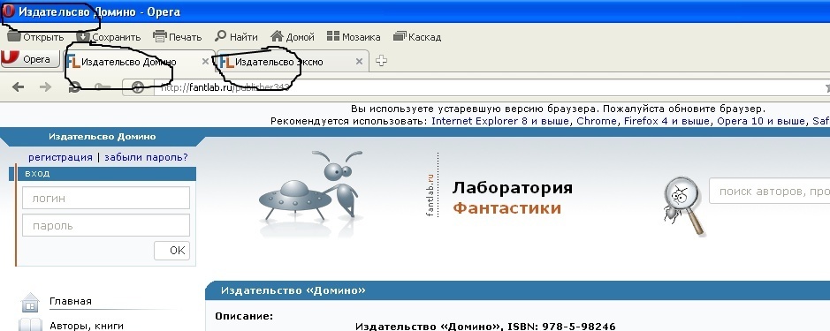Click the Издательсво Домино sidebar heading
Viewport: 830px width, 331px height.
[x=103, y=137]
